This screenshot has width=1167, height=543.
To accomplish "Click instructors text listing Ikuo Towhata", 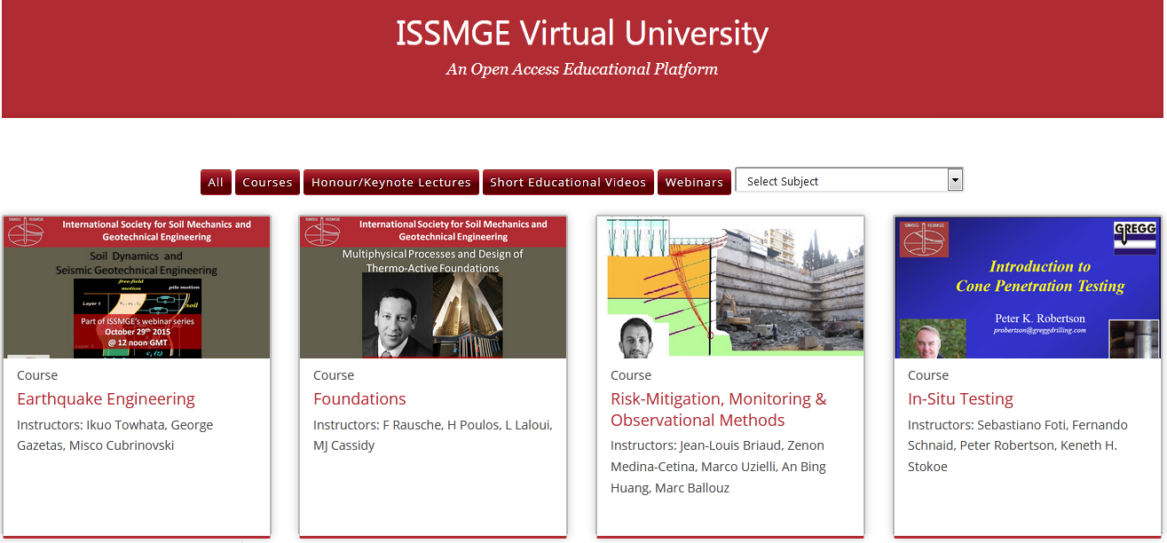I will (x=115, y=435).
